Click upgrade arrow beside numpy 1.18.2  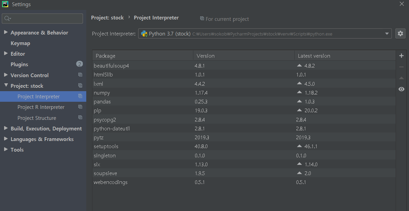299,92
